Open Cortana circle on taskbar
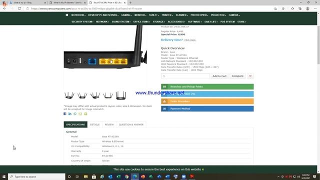 [x=69, y=176]
